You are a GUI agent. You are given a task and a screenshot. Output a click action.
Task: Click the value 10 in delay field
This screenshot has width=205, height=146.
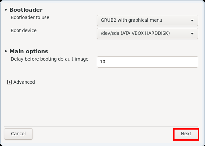102,62
